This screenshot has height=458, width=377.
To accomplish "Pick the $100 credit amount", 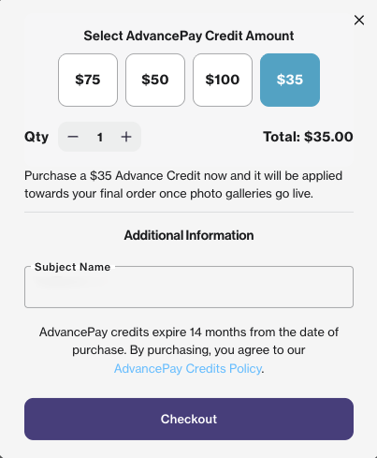I will pyautogui.click(x=223, y=80).
